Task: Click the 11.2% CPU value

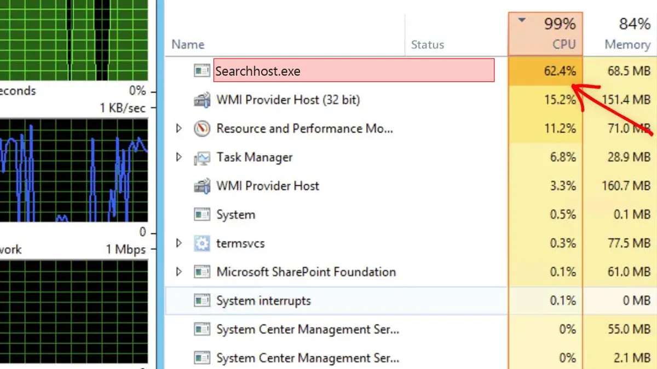Action: click(559, 129)
